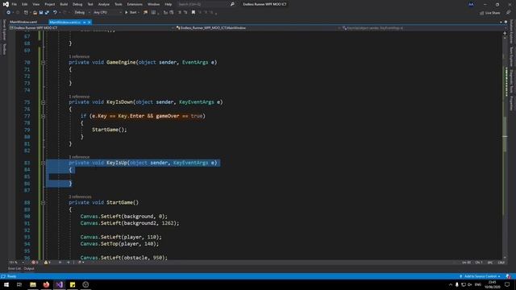The height and width of the screenshot is (290, 516).
Task: Click the reference link above KeyIsUp
Action: tap(79, 157)
